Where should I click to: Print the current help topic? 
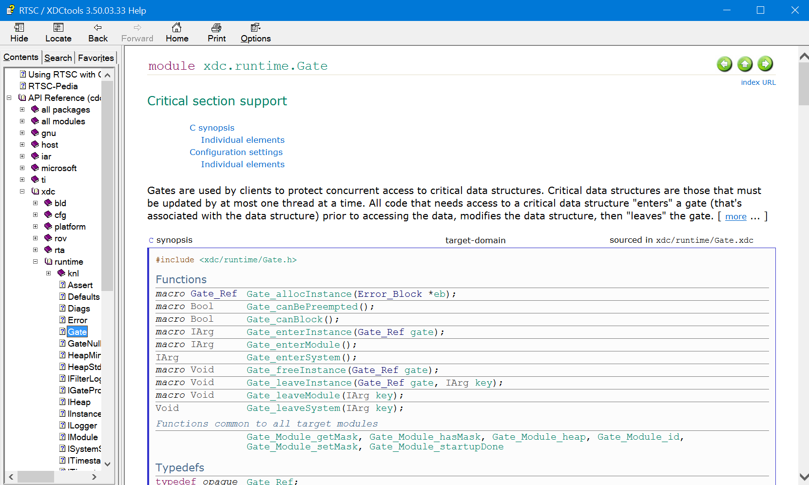tap(216, 33)
